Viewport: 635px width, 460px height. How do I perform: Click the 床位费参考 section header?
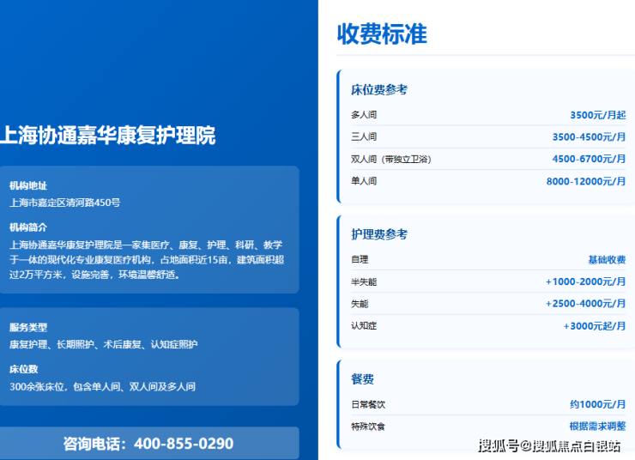(x=379, y=90)
